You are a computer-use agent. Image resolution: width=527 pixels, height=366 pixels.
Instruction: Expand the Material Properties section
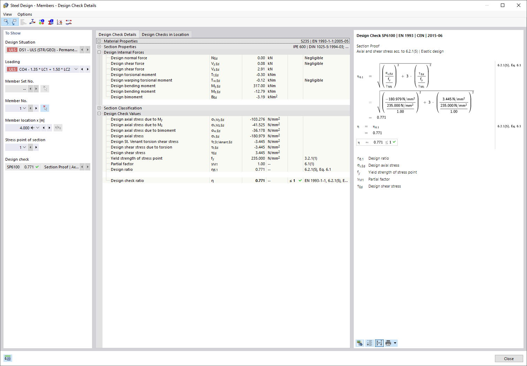pos(99,41)
